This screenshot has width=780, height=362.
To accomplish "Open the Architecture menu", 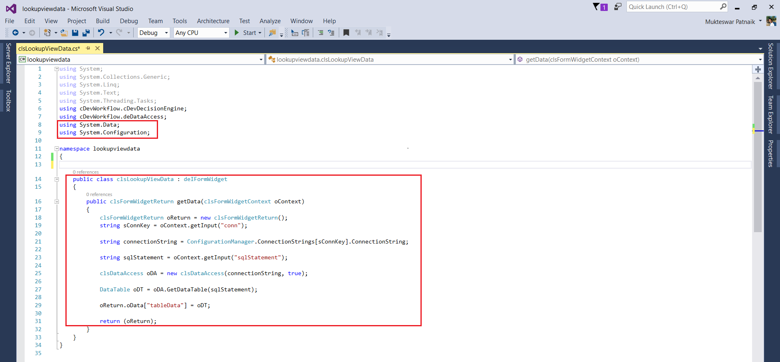I will (213, 21).
